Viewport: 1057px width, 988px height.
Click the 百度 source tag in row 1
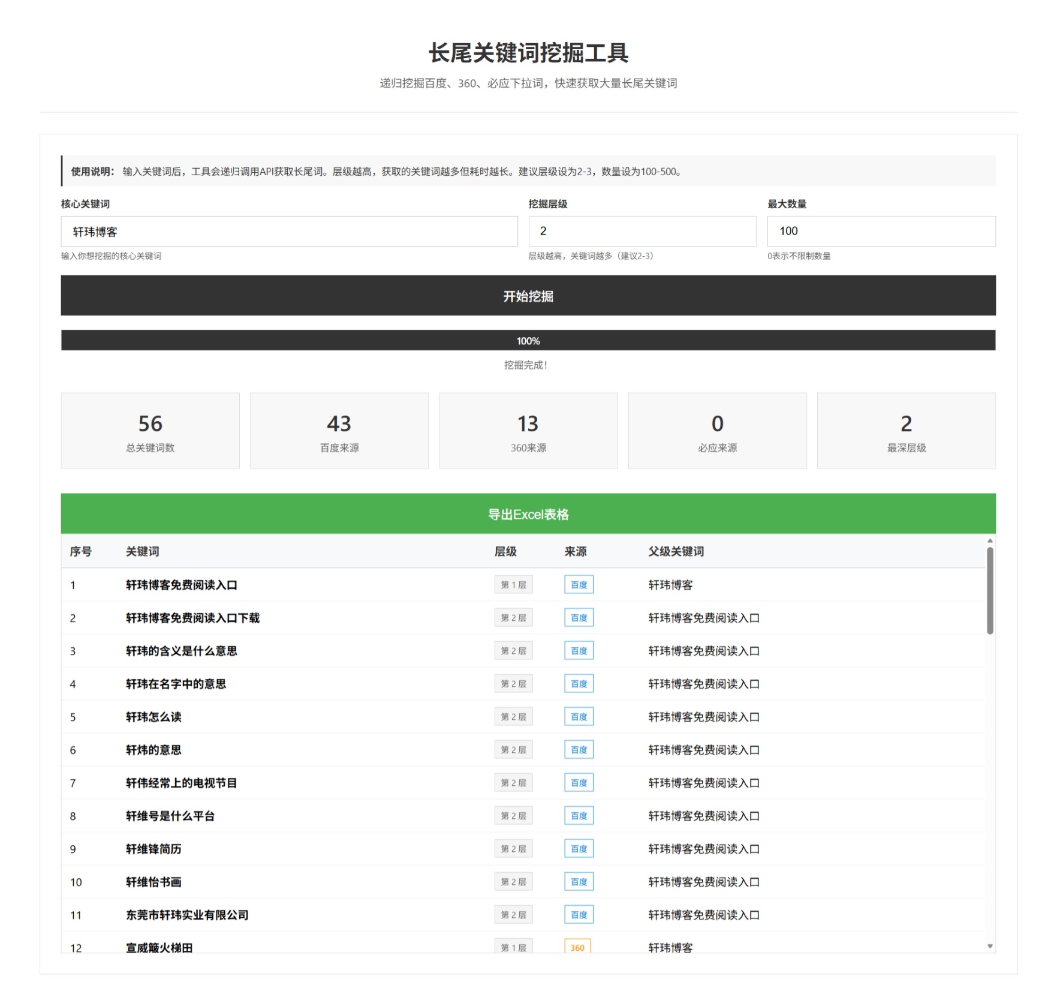click(579, 585)
